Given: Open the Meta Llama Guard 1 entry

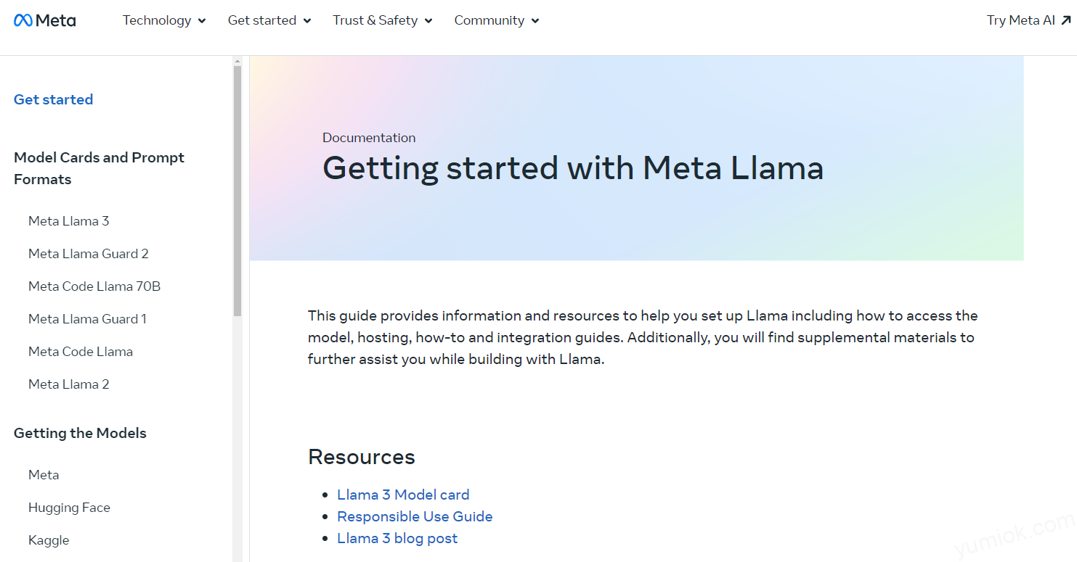Looking at the screenshot, I should (x=88, y=319).
